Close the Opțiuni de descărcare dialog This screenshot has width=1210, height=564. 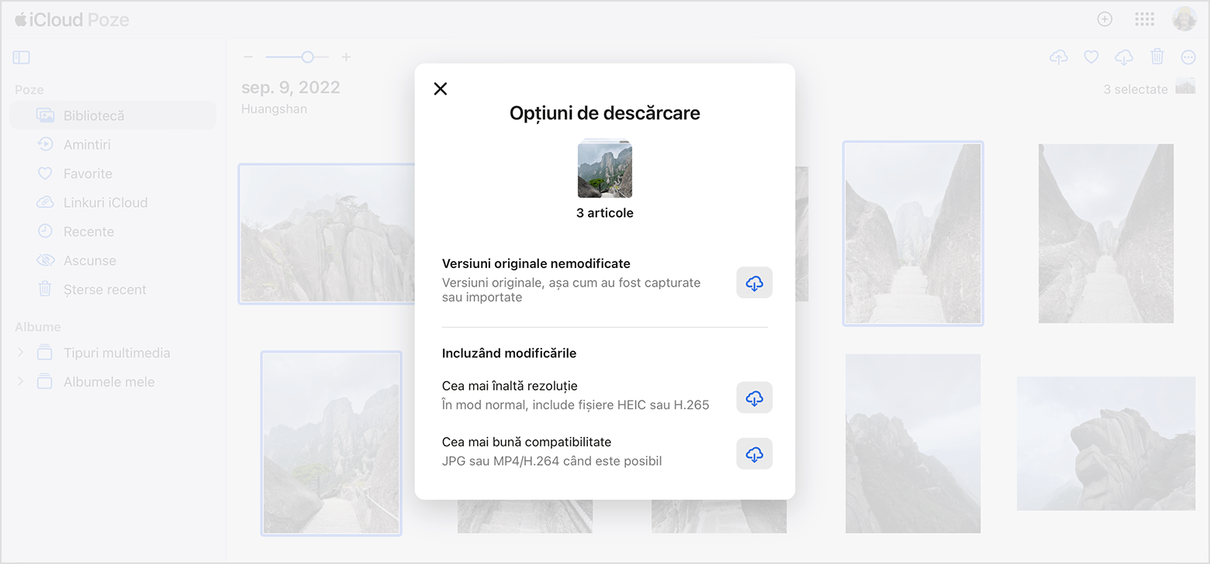coord(441,89)
